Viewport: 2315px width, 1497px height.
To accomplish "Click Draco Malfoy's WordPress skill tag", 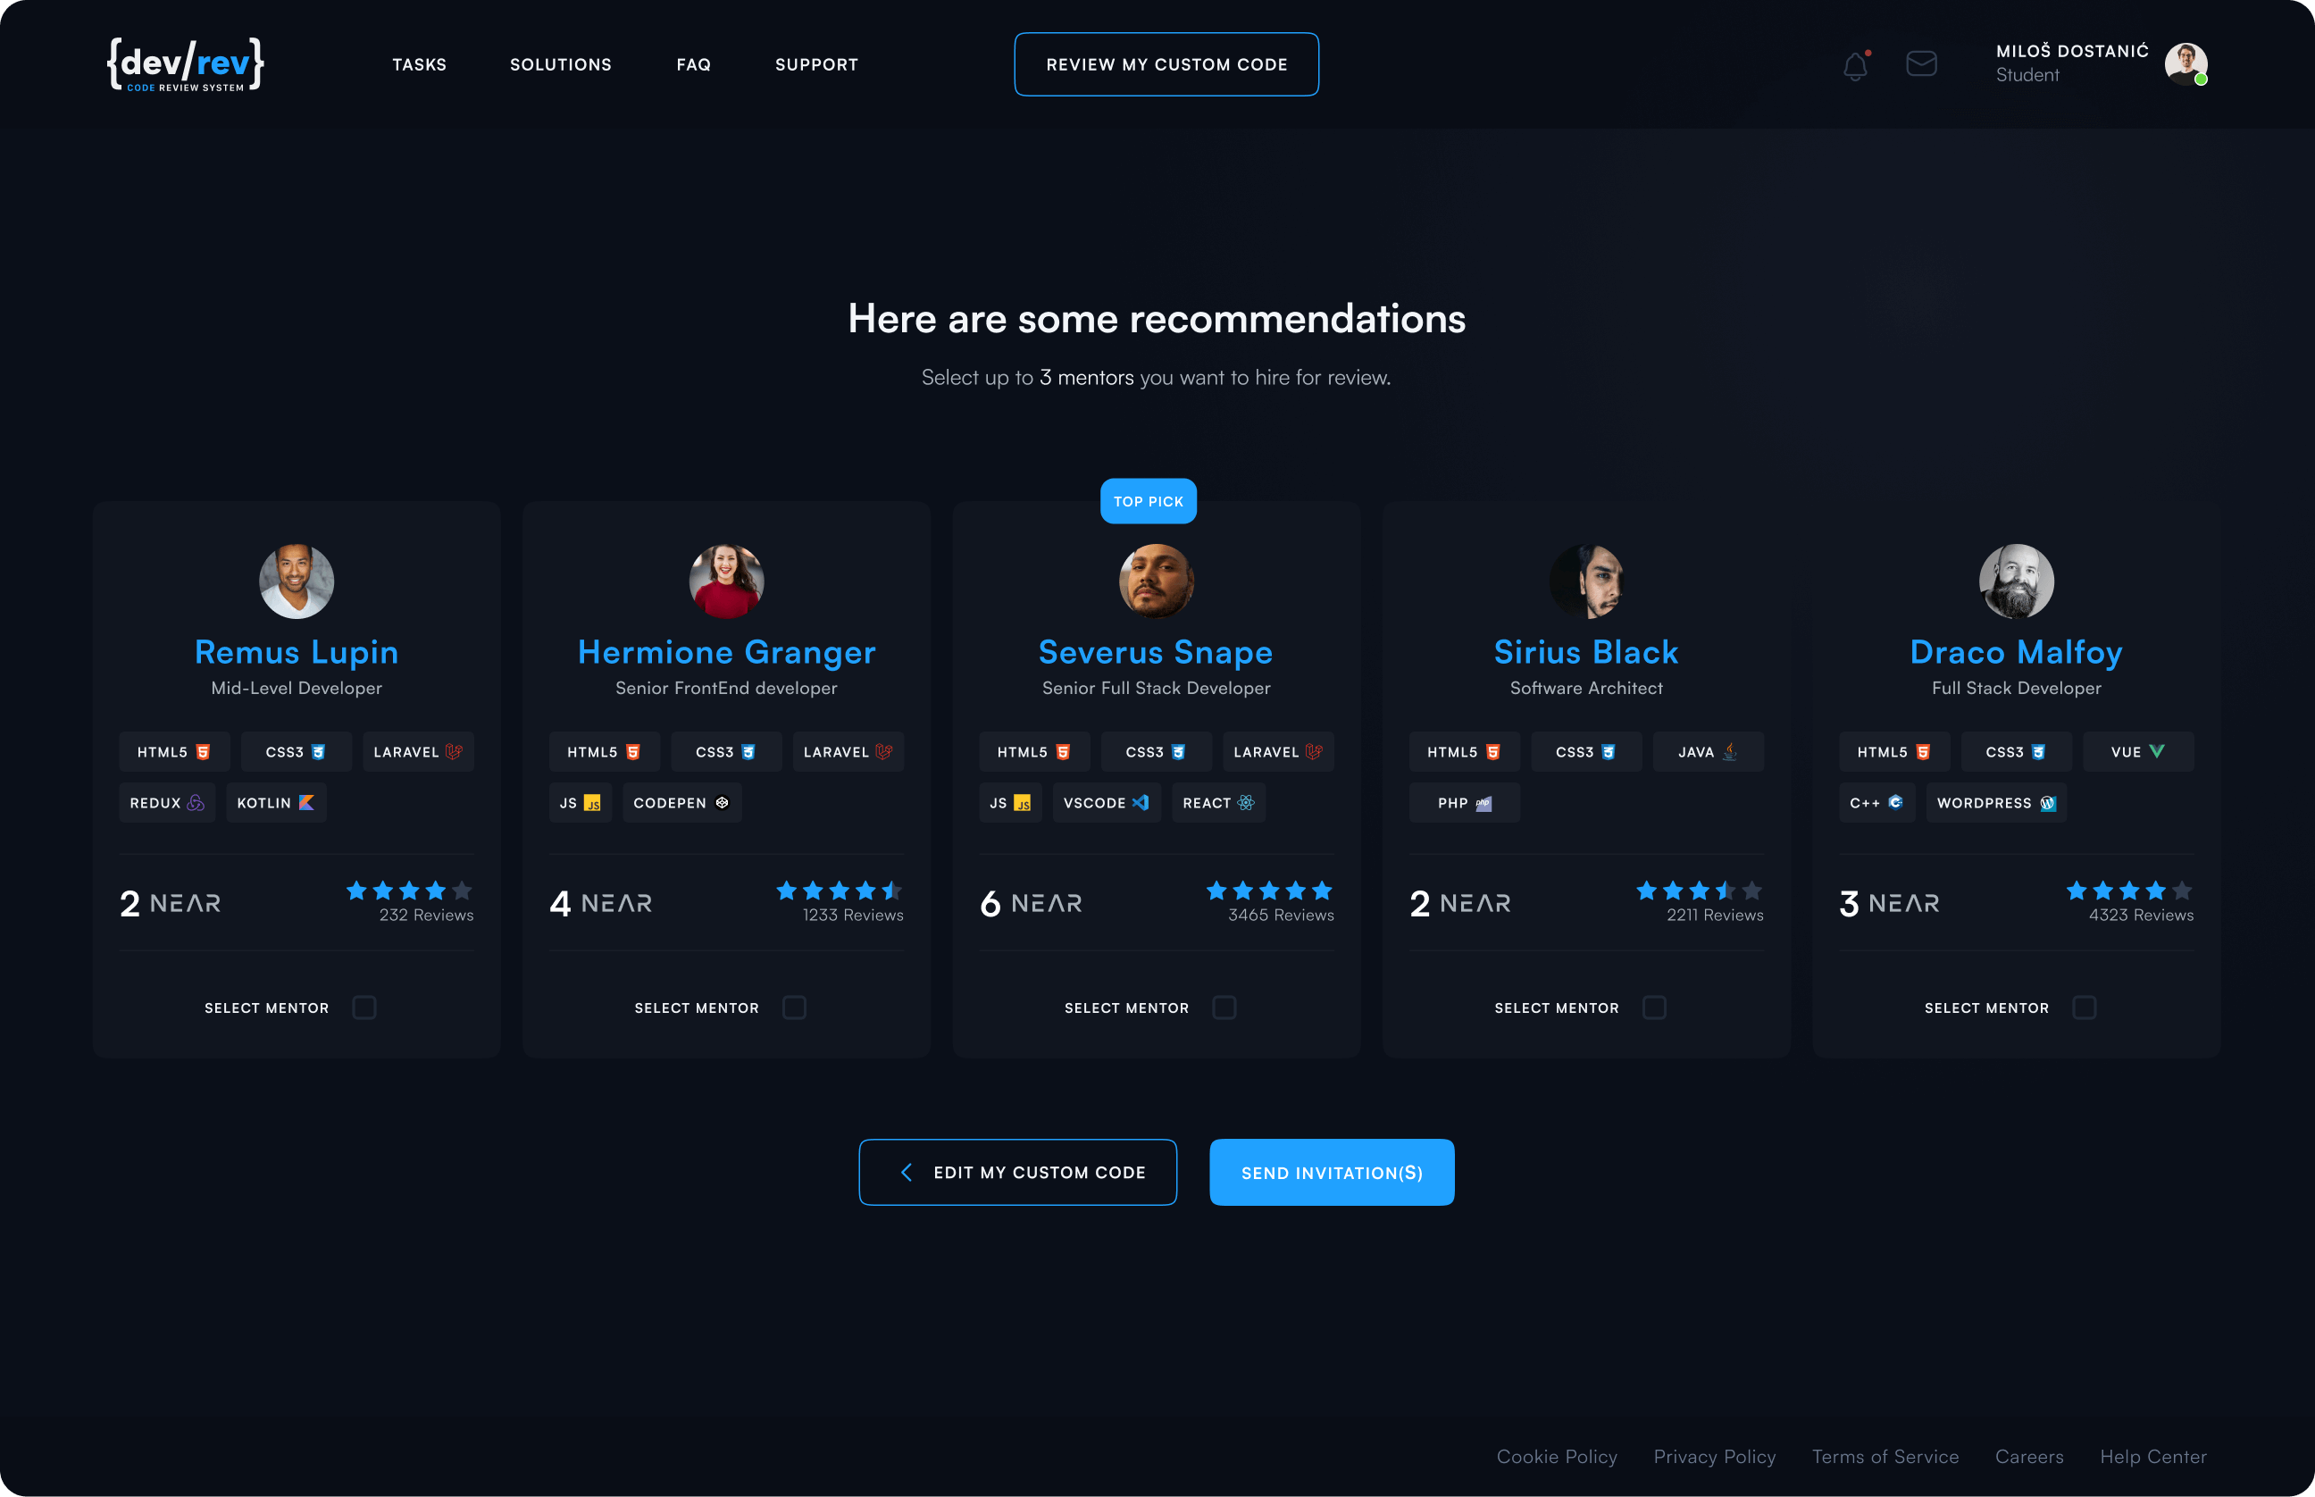I will click(x=1995, y=803).
